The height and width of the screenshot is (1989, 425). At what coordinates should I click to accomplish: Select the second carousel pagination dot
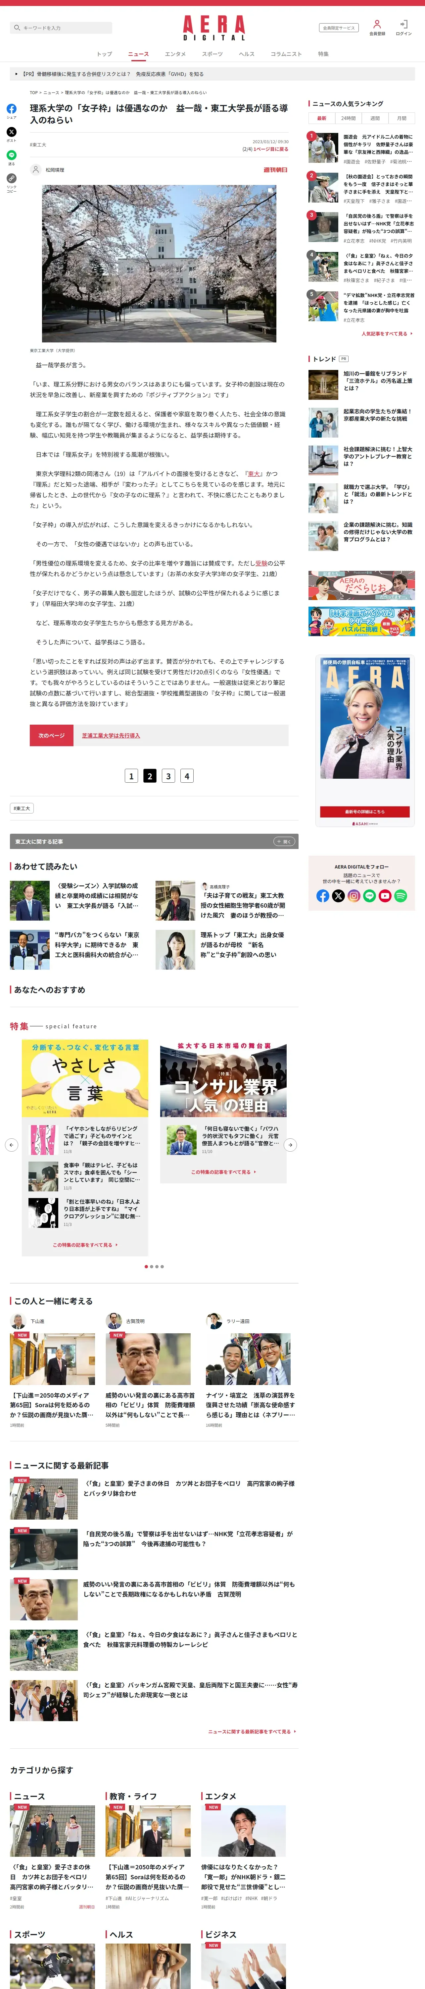point(151,1266)
